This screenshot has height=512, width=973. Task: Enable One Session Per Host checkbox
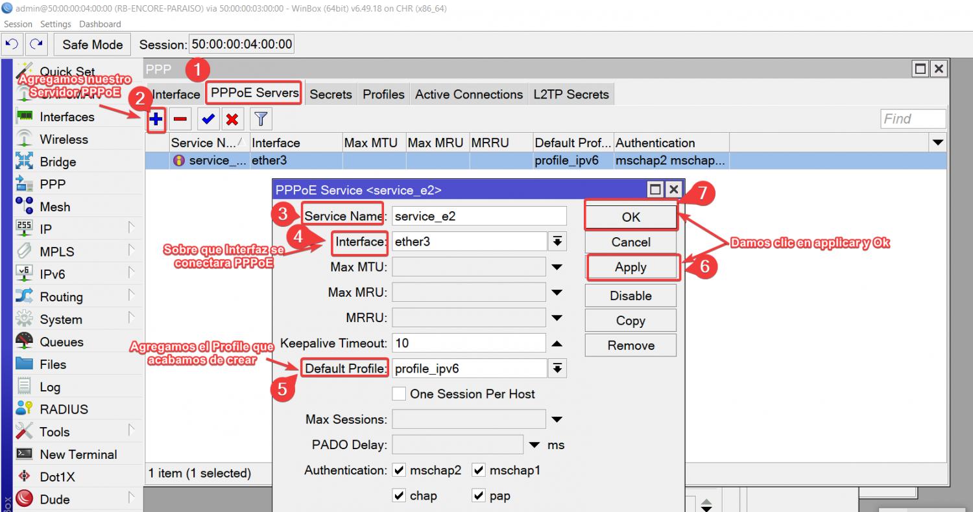[x=400, y=394]
